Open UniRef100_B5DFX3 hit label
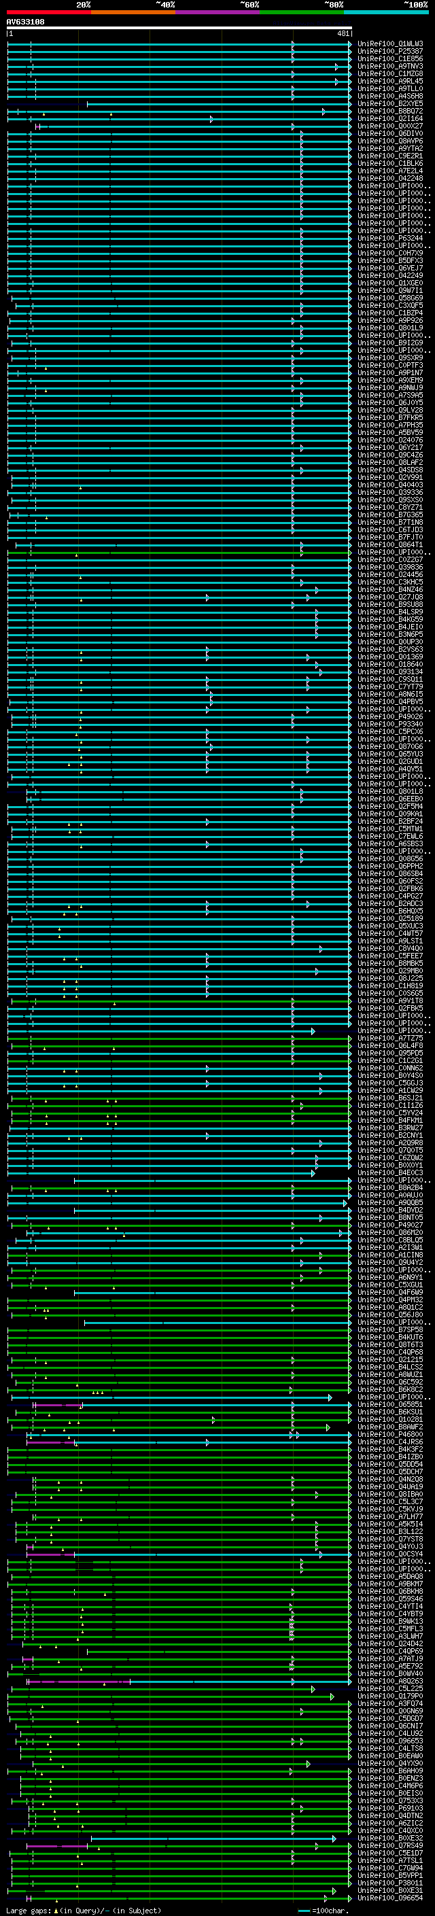This screenshot has width=435, height=1916. click(389, 261)
